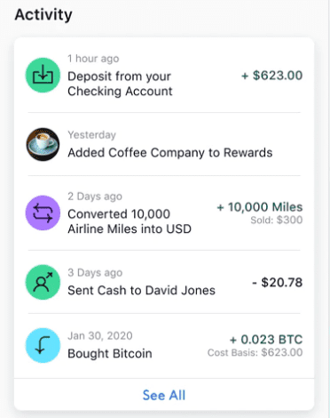The height and width of the screenshot is (418, 330).
Task: Click the blue Bitcoin purchase arrow icon
Action: point(43,345)
